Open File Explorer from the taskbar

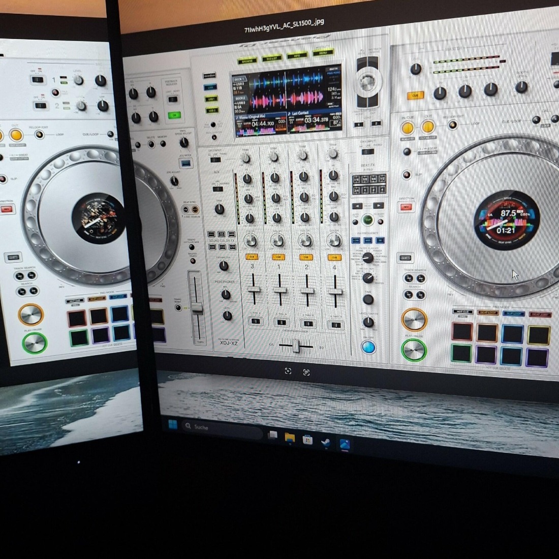click(290, 438)
